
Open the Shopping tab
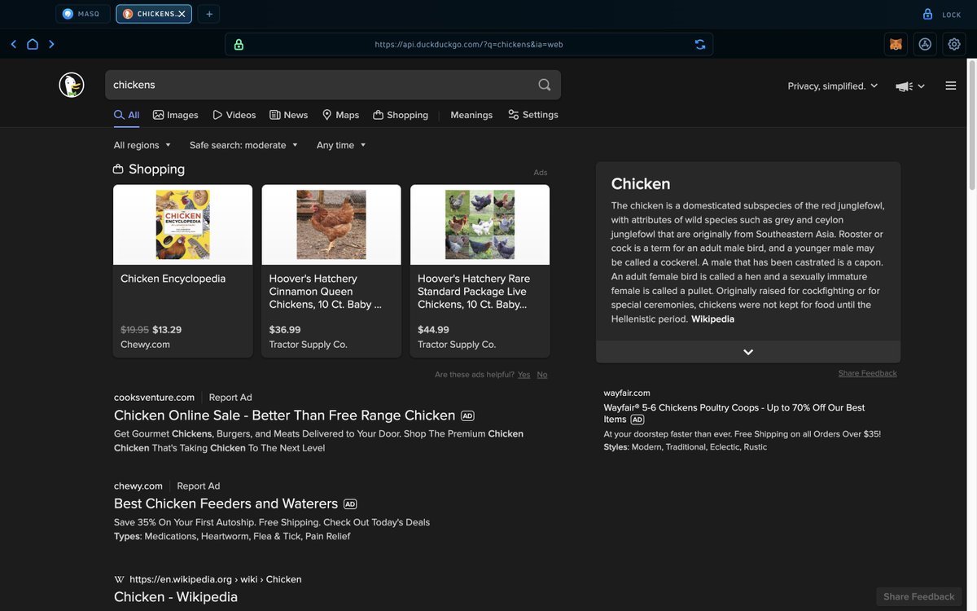pos(401,115)
